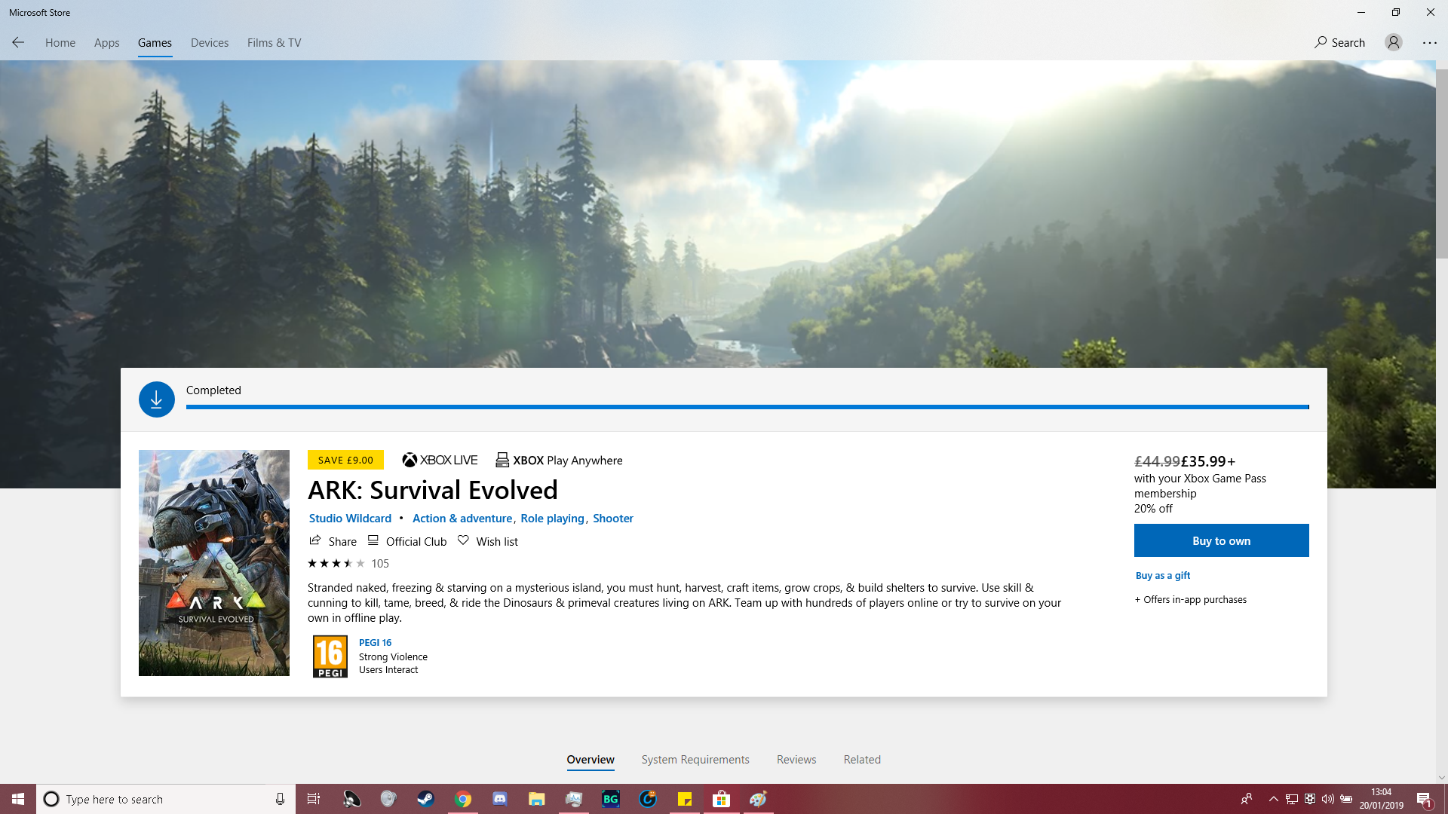Open the Windows Start menu
The width and height of the screenshot is (1448, 814).
[x=18, y=799]
